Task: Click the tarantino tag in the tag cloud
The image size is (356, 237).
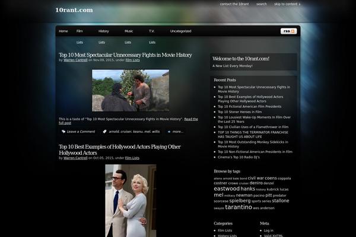Action: pos(239,207)
